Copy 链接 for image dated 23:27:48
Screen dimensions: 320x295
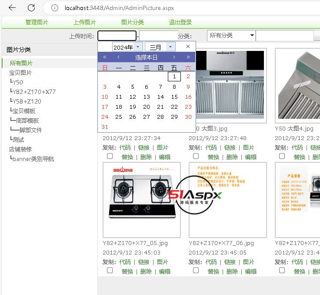click(230, 147)
